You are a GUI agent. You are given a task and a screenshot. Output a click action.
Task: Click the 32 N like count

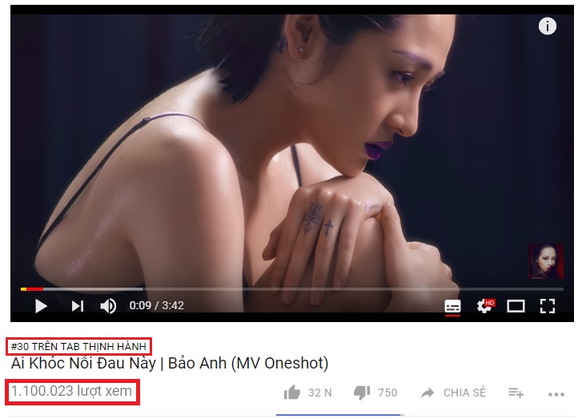320,393
